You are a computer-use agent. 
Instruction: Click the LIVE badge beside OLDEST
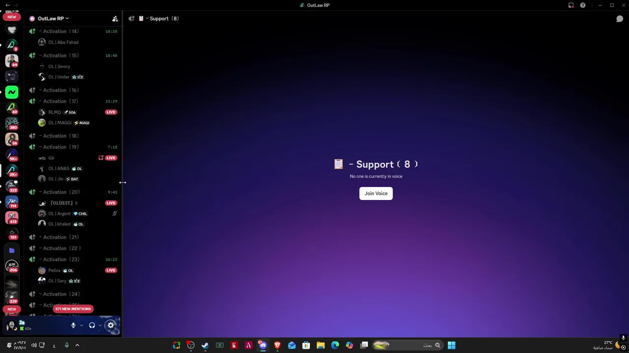[111, 203]
